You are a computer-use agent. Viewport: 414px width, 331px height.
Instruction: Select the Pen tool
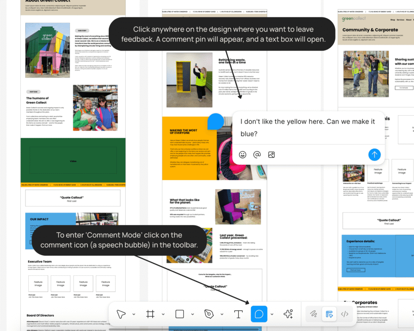[209, 314]
